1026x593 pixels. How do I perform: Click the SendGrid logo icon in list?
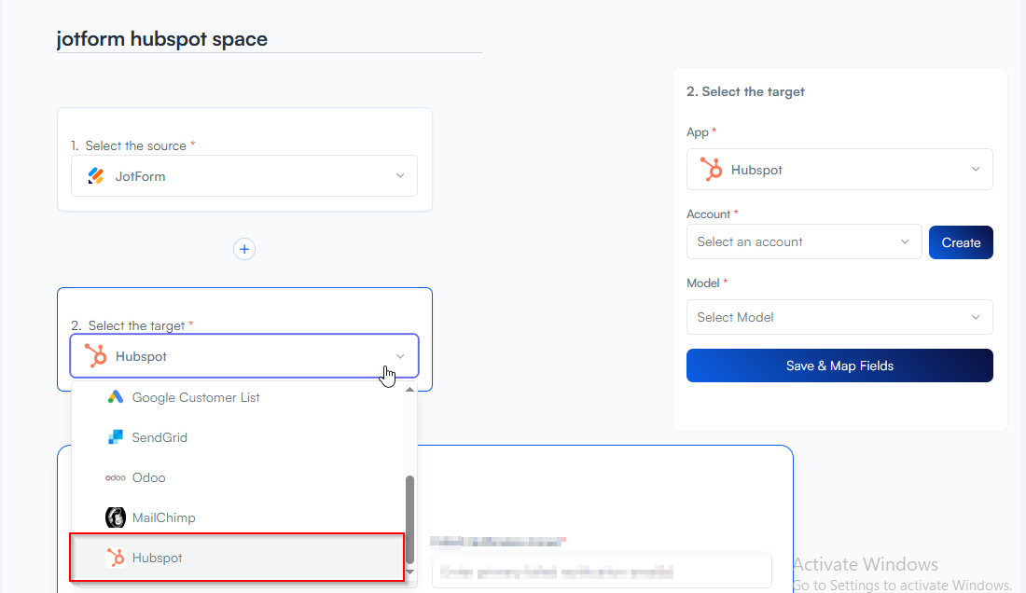coord(116,437)
